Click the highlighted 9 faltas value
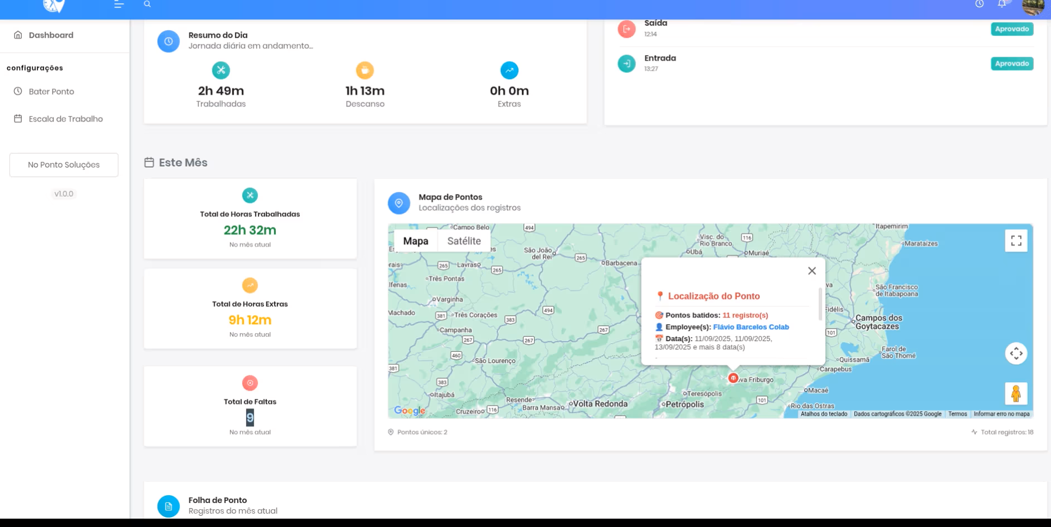 tap(250, 417)
